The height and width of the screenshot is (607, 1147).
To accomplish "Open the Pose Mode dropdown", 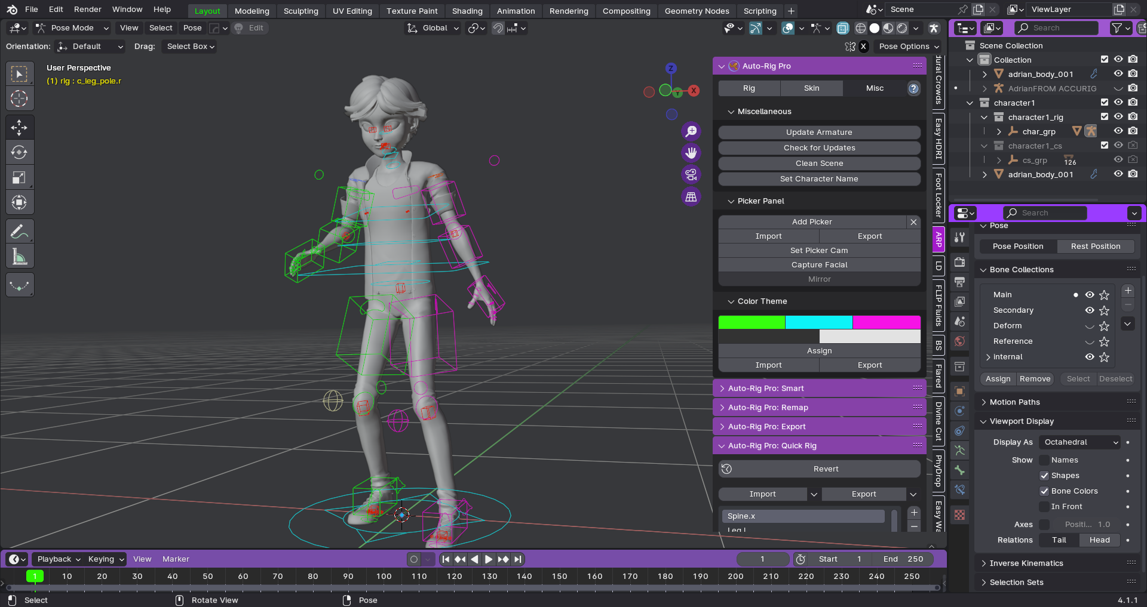I will [72, 28].
